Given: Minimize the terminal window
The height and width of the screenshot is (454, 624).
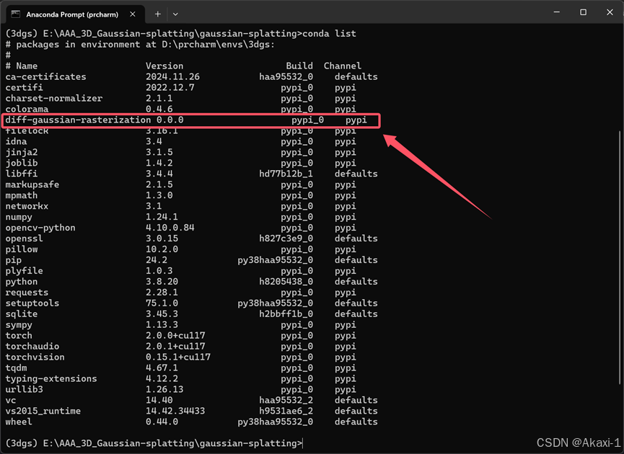Looking at the screenshot, I should tap(557, 12).
